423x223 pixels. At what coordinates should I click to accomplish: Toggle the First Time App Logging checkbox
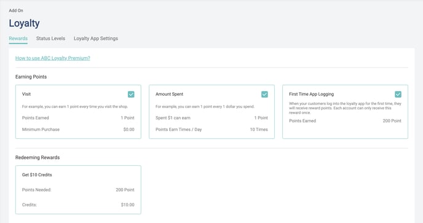click(x=398, y=94)
